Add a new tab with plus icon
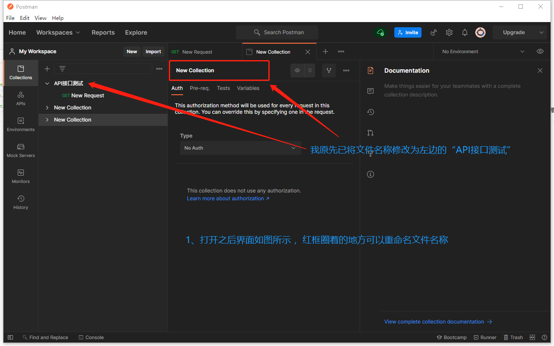The image size is (554, 346). (325, 51)
